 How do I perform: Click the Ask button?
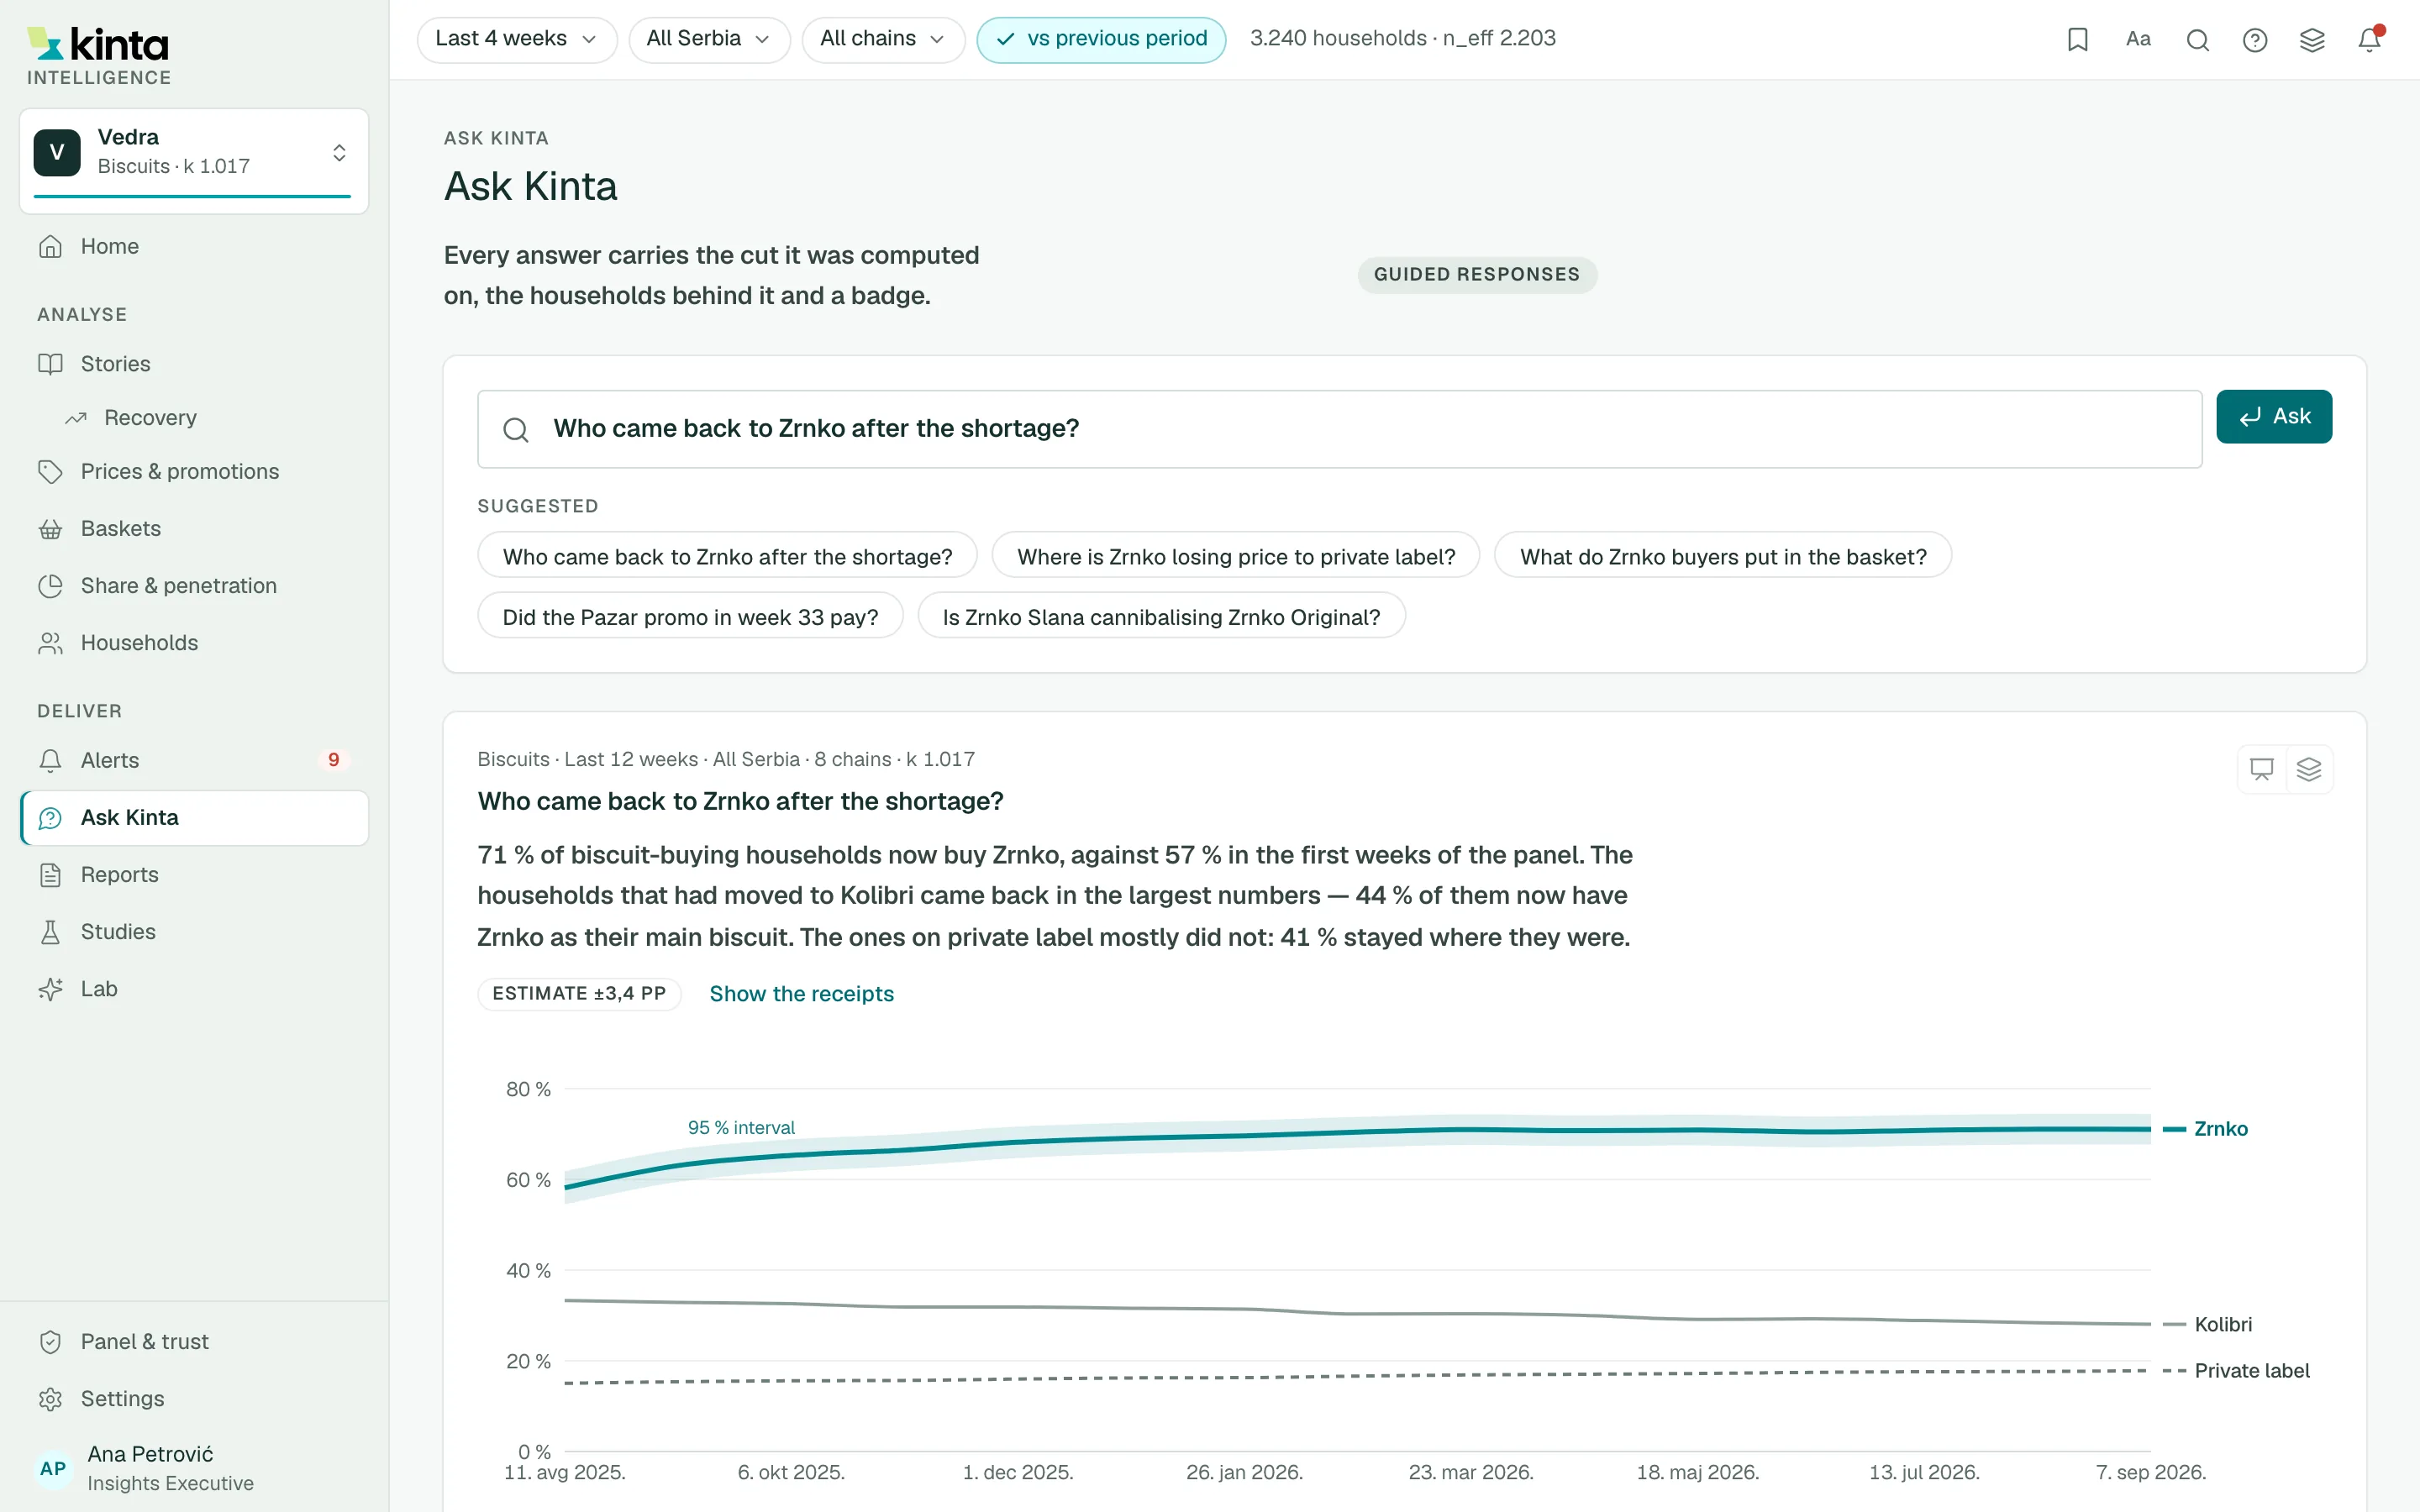(x=2274, y=416)
